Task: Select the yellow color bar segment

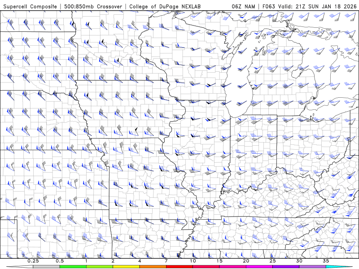Action: point(126,267)
